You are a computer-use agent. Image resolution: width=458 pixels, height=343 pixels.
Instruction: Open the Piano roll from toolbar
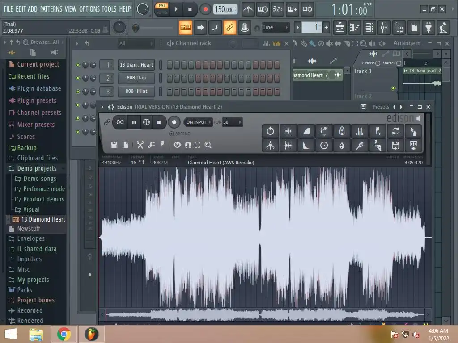coord(355,28)
